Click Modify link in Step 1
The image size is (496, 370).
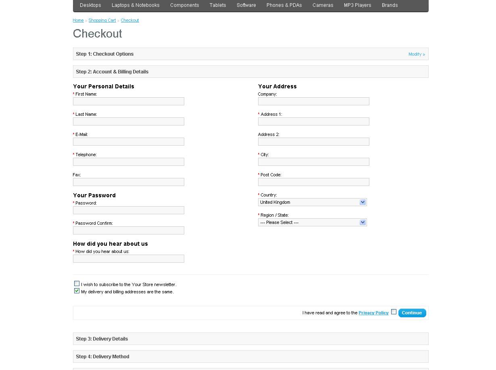[x=417, y=54]
